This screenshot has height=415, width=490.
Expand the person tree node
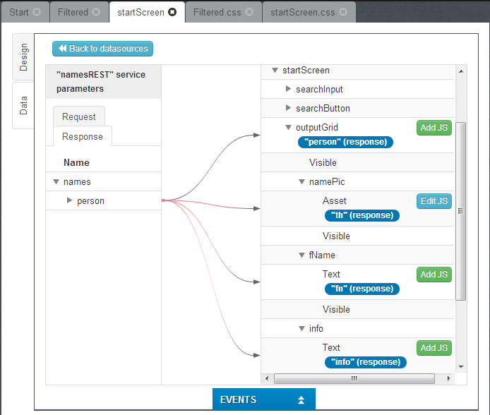click(x=69, y=201)
